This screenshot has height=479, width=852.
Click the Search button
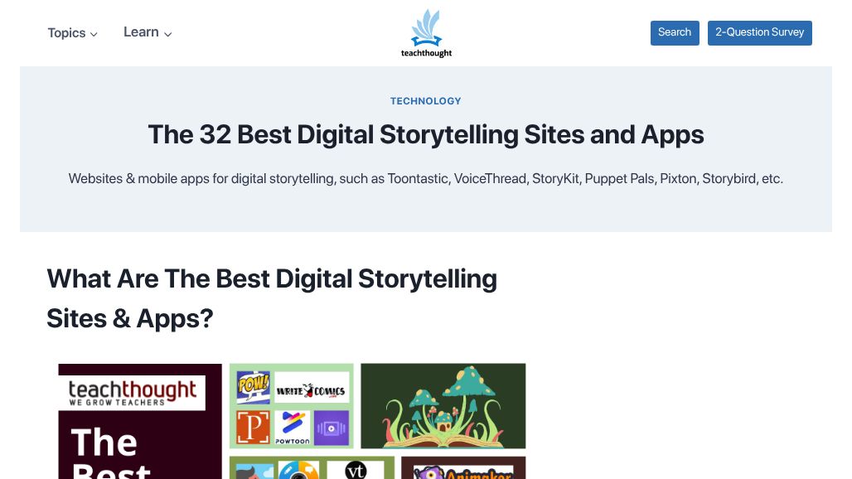pos(675,32)
